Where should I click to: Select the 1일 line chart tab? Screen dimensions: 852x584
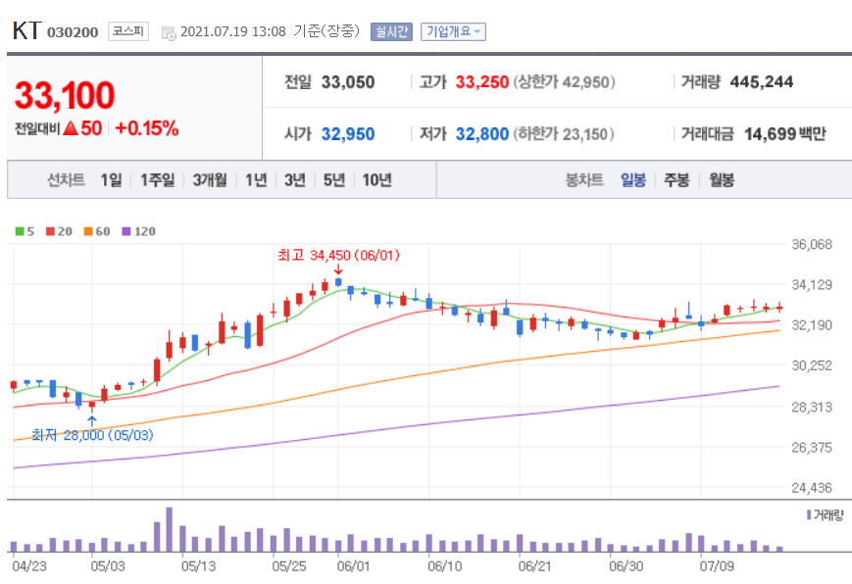click(x=112, y=180)
